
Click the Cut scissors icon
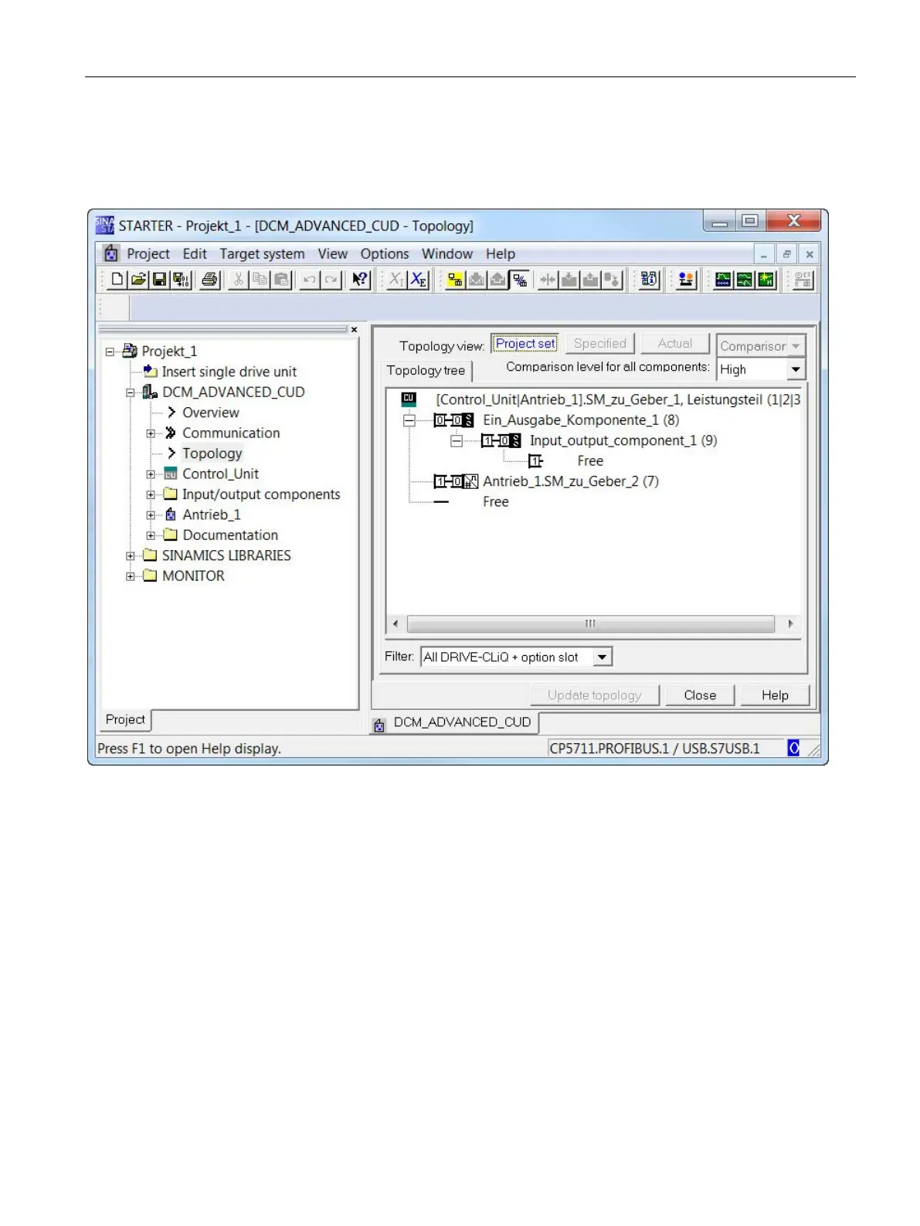click(x=239, y=280)
